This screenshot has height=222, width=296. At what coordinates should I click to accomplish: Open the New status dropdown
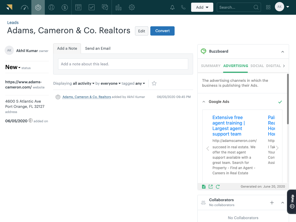(x=13, y=67)
